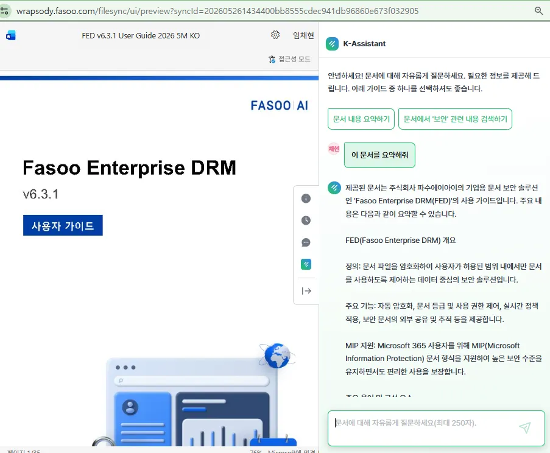The height and width of the screenshot is (453, 550).
Task: Open the settings gear in document header
Action: [x=275, y=35]
